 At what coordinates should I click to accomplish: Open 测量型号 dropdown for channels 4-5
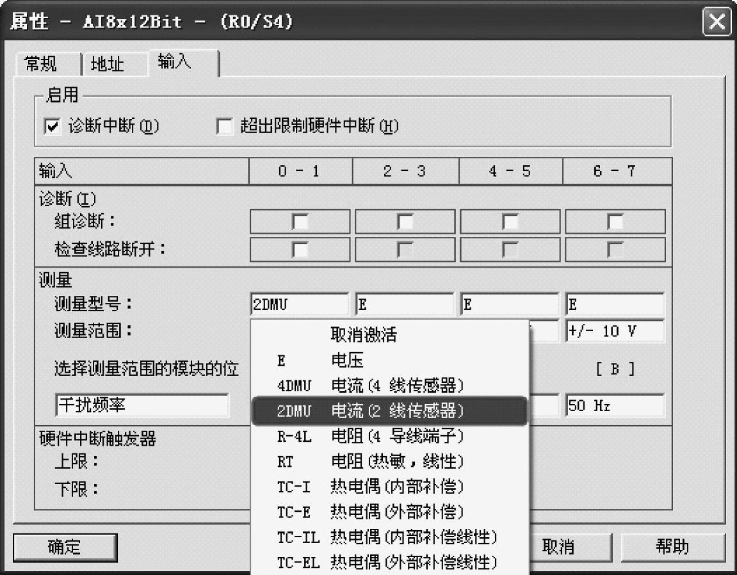click(510, 304)
